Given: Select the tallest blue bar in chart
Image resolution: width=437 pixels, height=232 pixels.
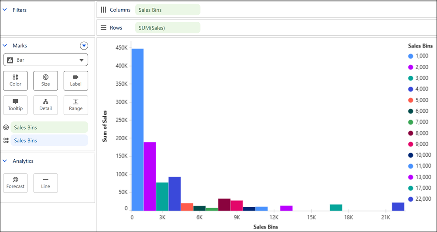Looking at the screenshot, I should pyautogui.click(x=137, y=130).
